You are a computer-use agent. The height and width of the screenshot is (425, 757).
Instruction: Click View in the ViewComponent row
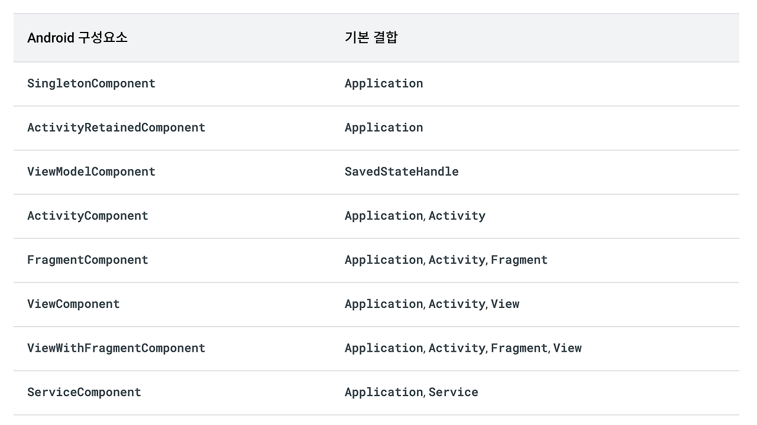click(505, 304)
